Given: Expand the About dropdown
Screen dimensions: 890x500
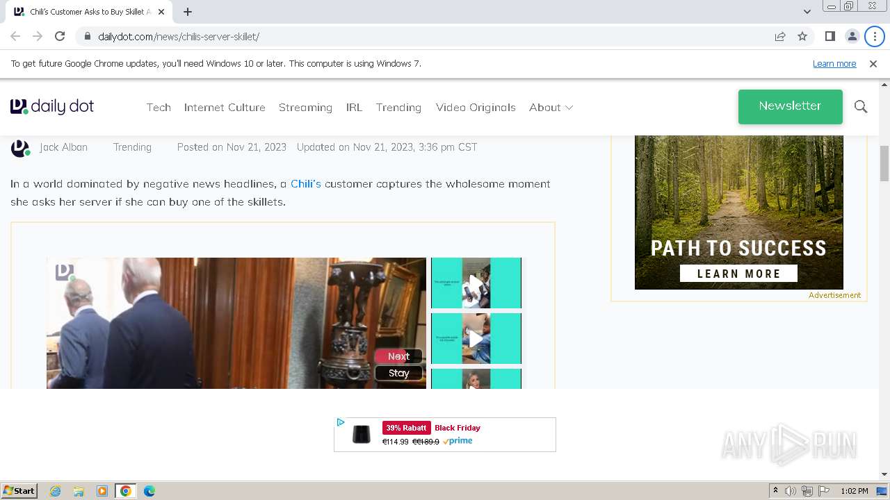Looking at the screenshot, I should pos(551,107).
